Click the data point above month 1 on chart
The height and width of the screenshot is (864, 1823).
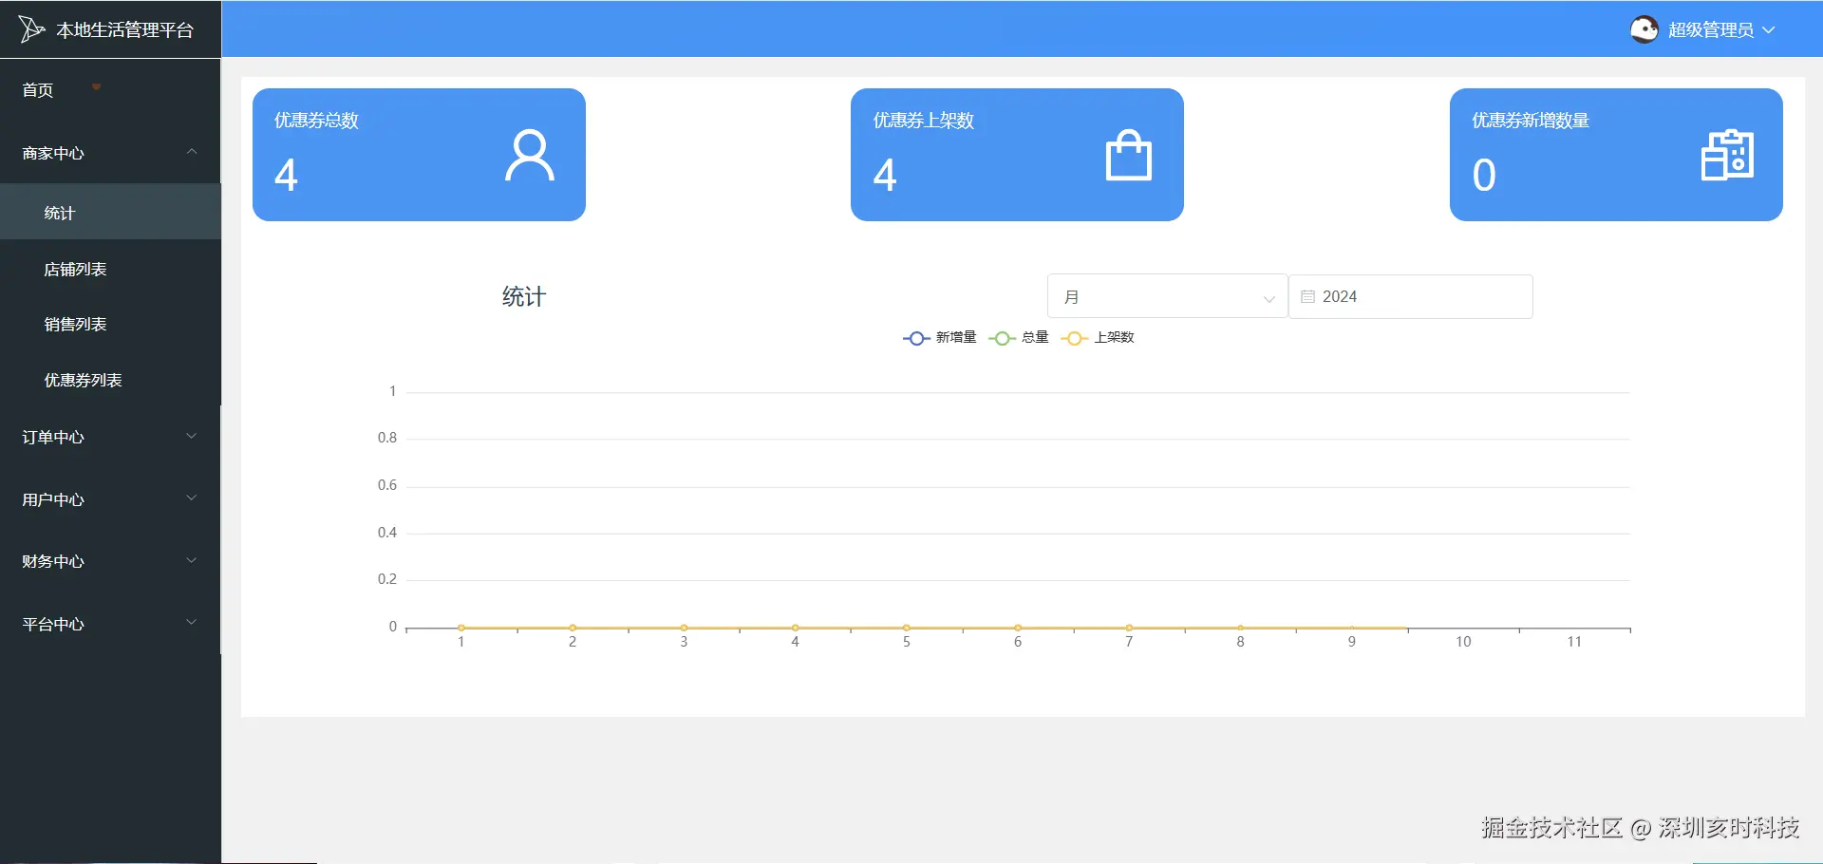(461, 628)
